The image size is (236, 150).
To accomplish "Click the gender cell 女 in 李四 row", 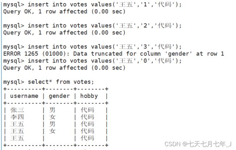I will click(52, 117).
